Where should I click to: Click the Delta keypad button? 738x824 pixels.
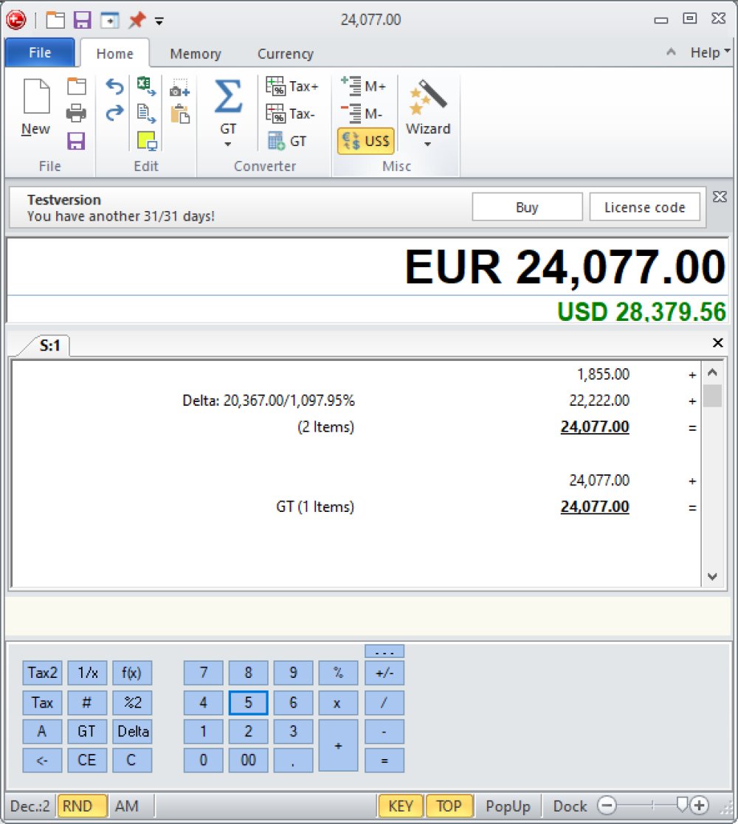pos(132,732)
